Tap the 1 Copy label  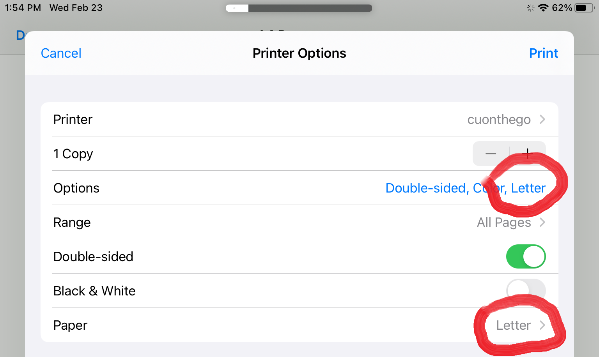(x=73, y=154)
